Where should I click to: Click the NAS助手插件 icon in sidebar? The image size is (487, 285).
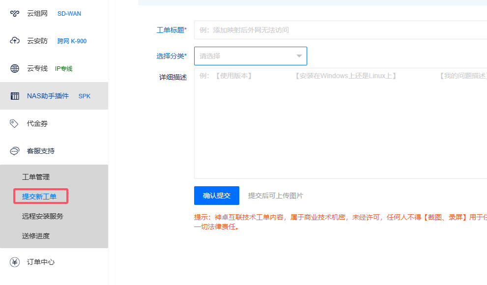coord(15,96)
